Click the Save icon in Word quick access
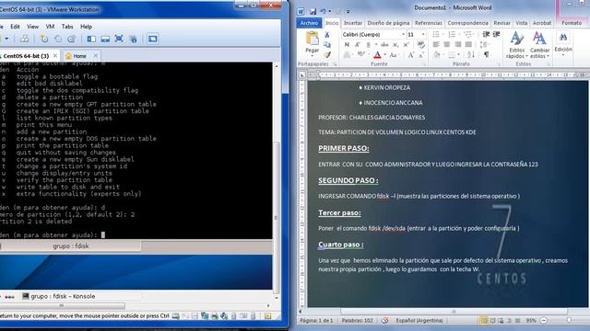Image resolution: width=590 pixels, height=331 pixels. [x=313, y=11]
